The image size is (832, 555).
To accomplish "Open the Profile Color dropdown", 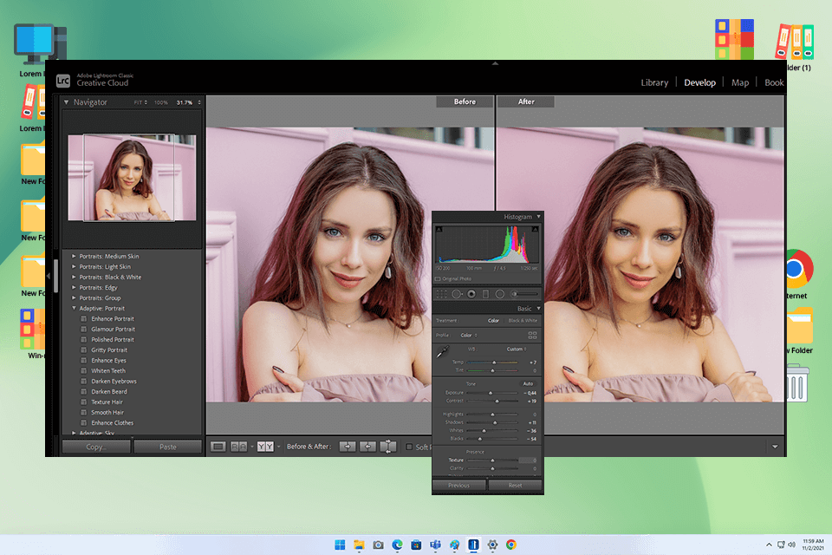I will (469, 335).
